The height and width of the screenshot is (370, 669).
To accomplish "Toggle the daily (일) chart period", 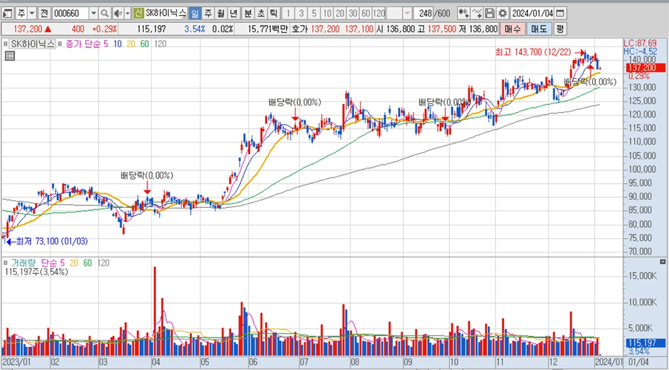I will coord(195,14).
